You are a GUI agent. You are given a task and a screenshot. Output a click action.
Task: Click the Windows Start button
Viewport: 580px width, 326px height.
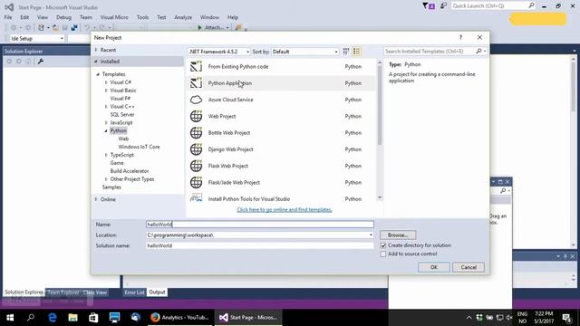(10, 317)
